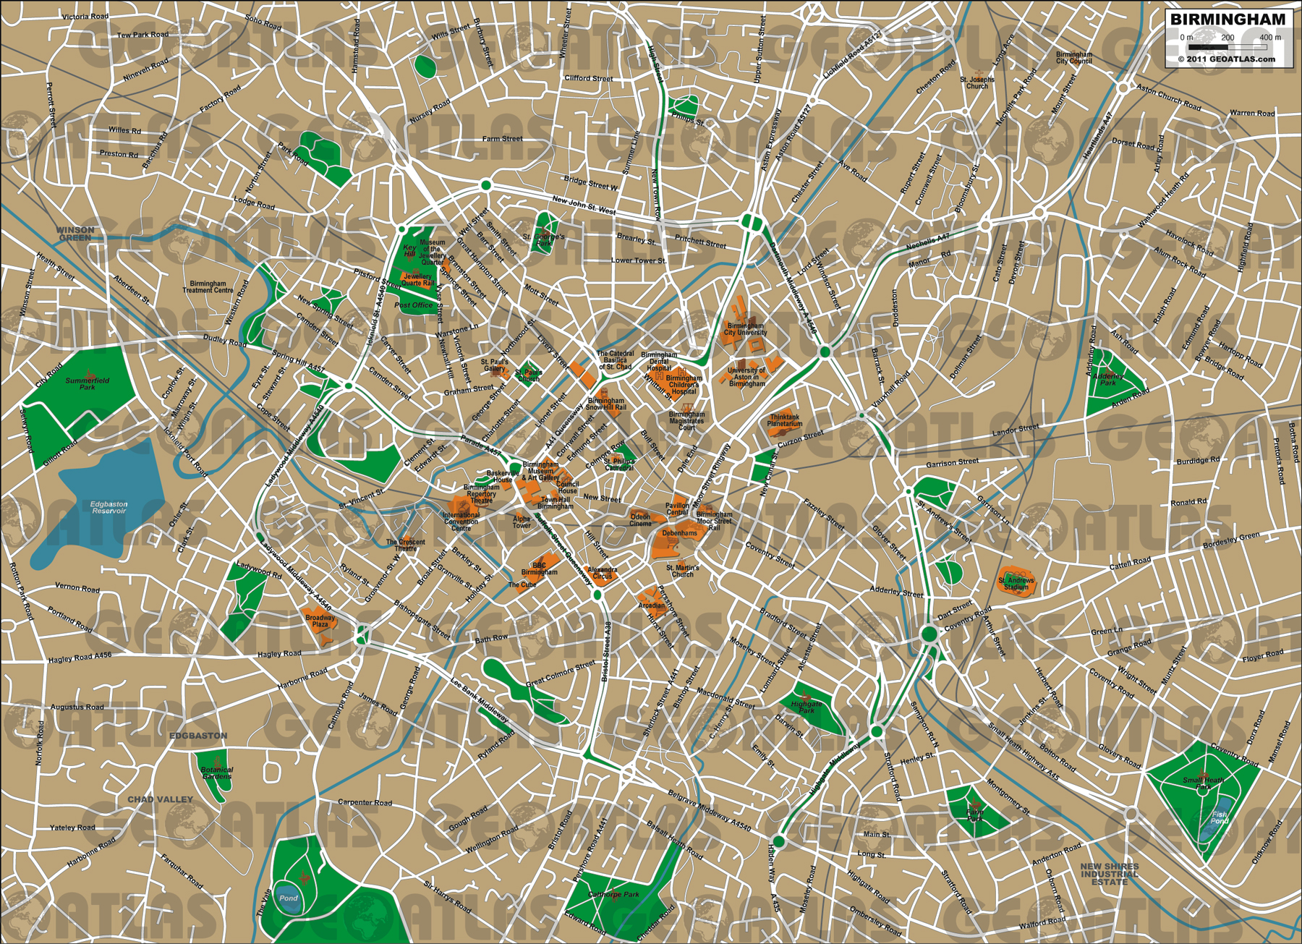
Task: Click the BIRMINGHAM map title
Action: [x=1227, y=20]
